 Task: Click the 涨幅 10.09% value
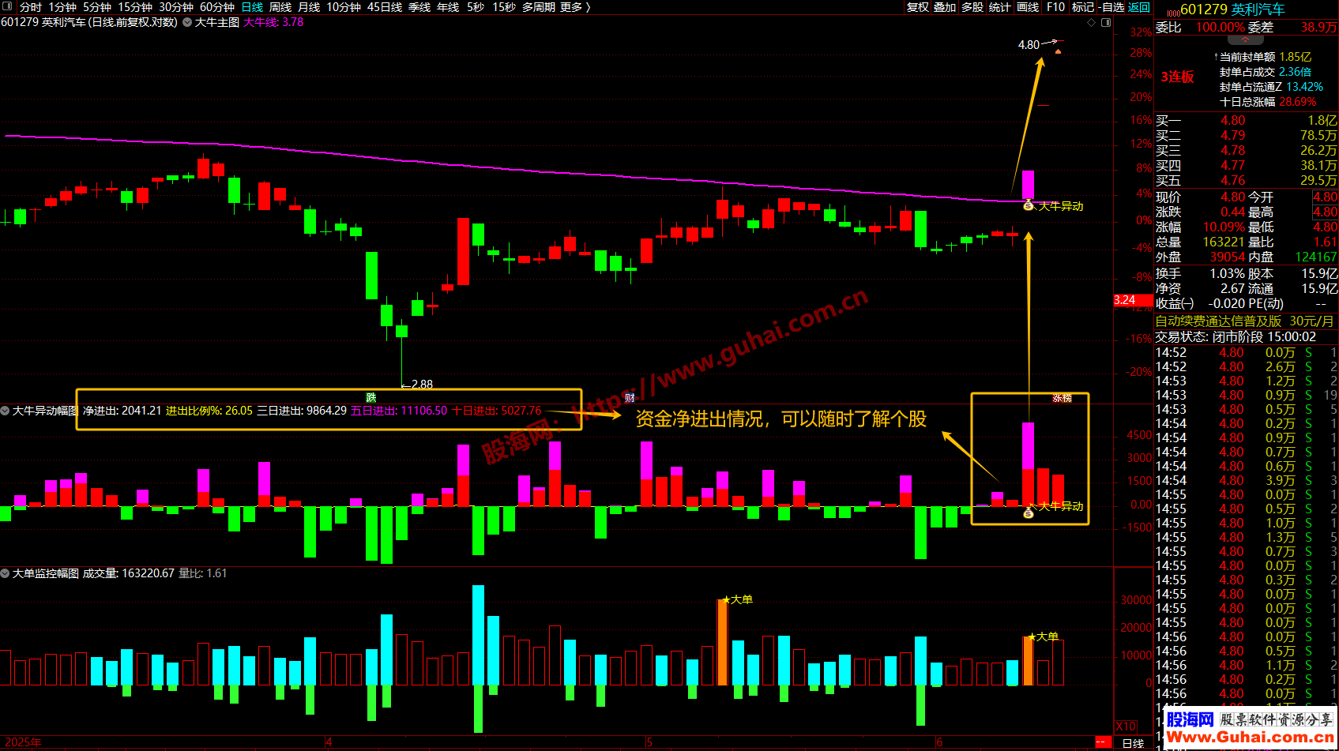(x=1223, y=227)
